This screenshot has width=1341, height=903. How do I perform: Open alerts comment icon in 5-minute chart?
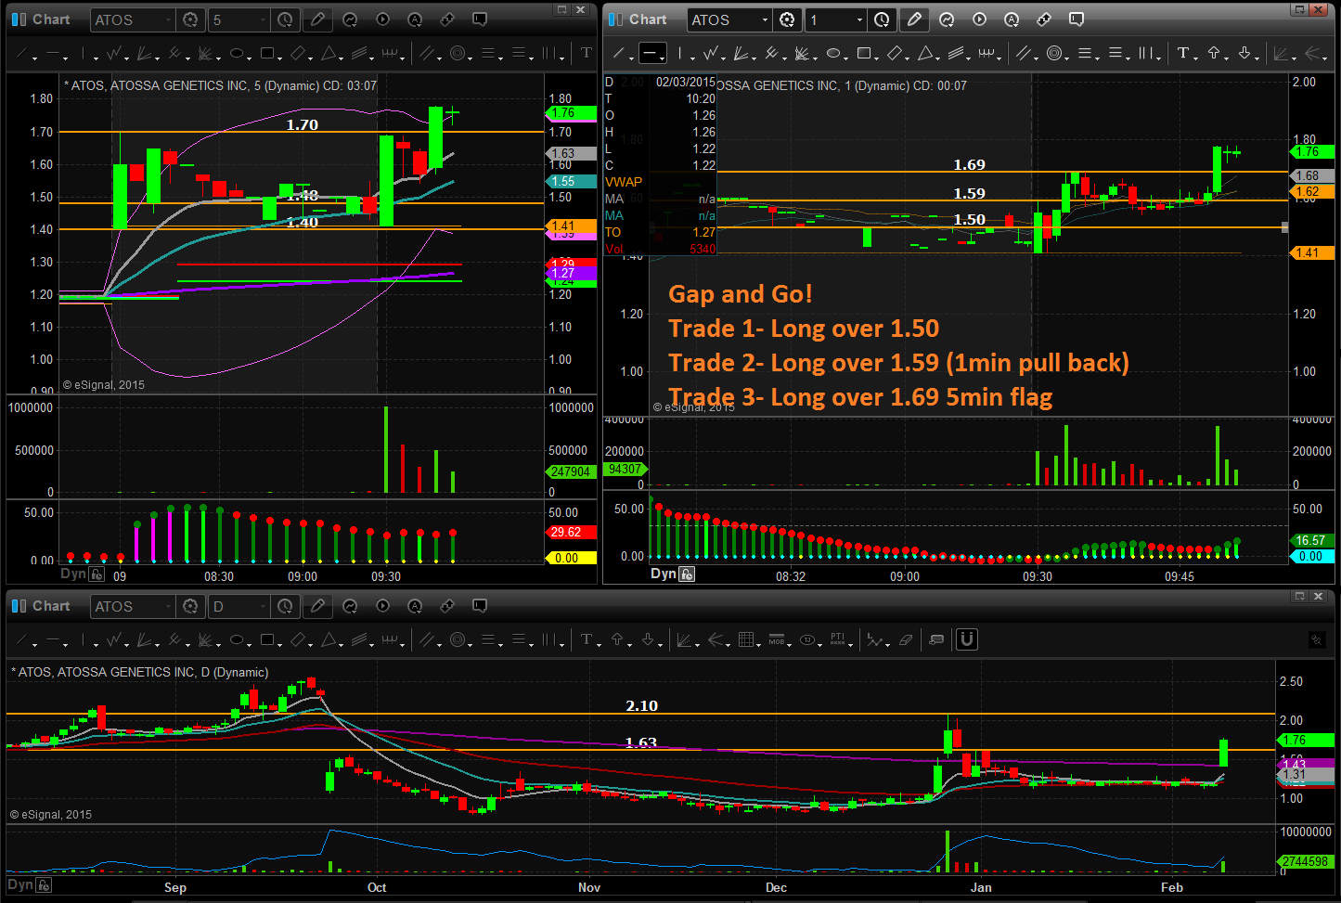click(480, 19)
